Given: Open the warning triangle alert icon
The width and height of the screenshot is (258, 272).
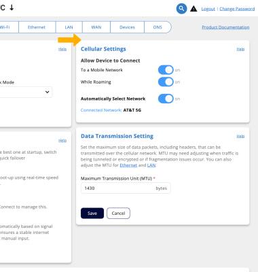Looking at the screenshot, I should 193,9.
